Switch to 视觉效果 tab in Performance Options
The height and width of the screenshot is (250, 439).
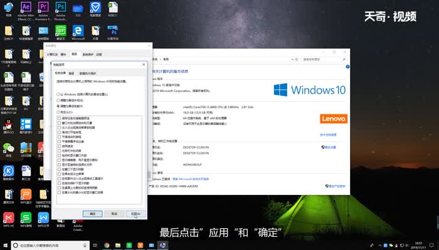[x=60, y=73]
